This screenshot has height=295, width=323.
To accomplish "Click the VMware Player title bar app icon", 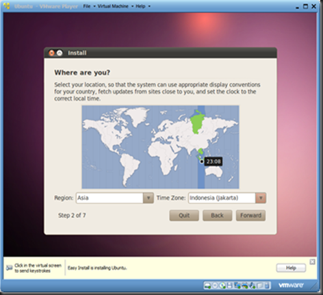I will click(x=7, y=6).
